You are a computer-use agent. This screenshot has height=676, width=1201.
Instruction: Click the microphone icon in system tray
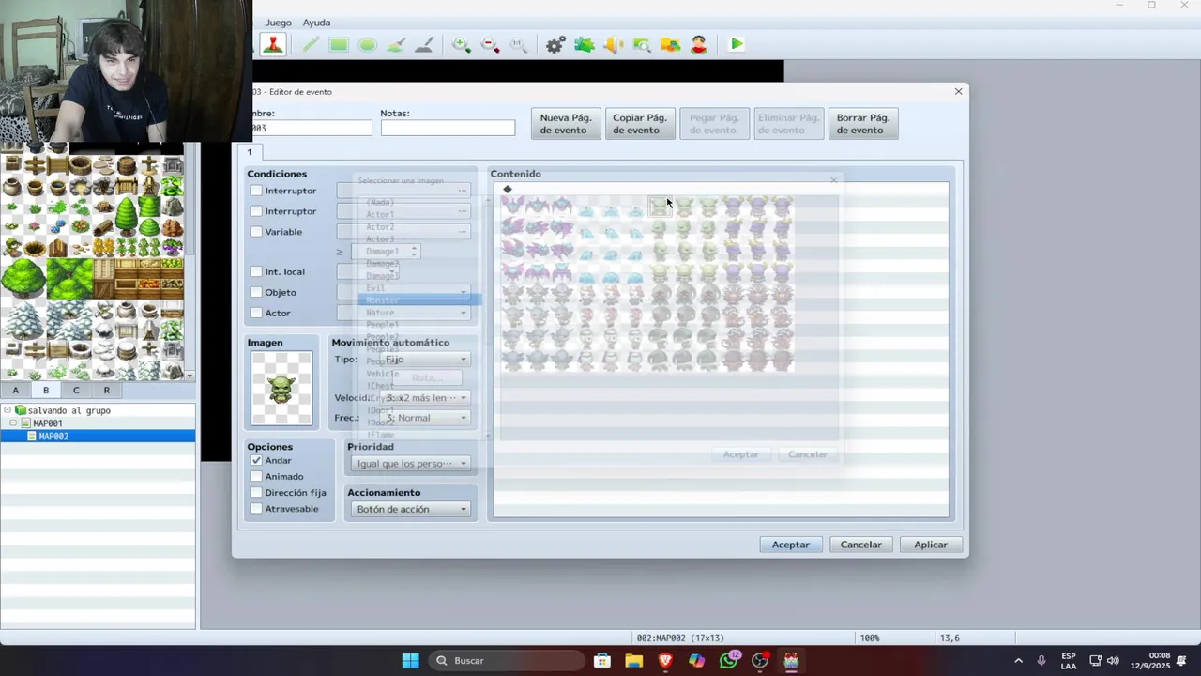pos(1041,661)
